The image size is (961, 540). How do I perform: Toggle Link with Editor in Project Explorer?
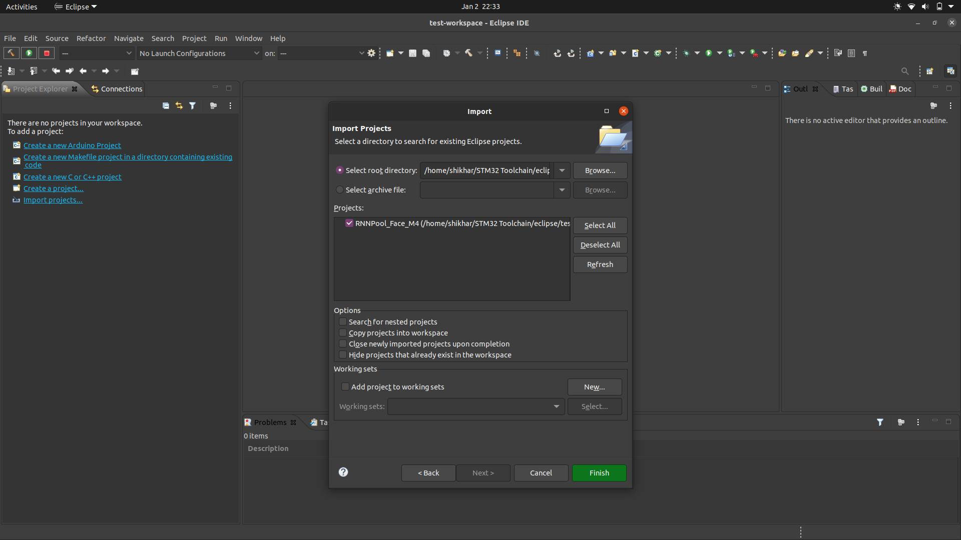(x=179, y=105)
